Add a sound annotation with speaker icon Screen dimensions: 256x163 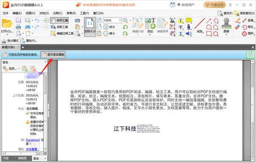coord(189,34)
